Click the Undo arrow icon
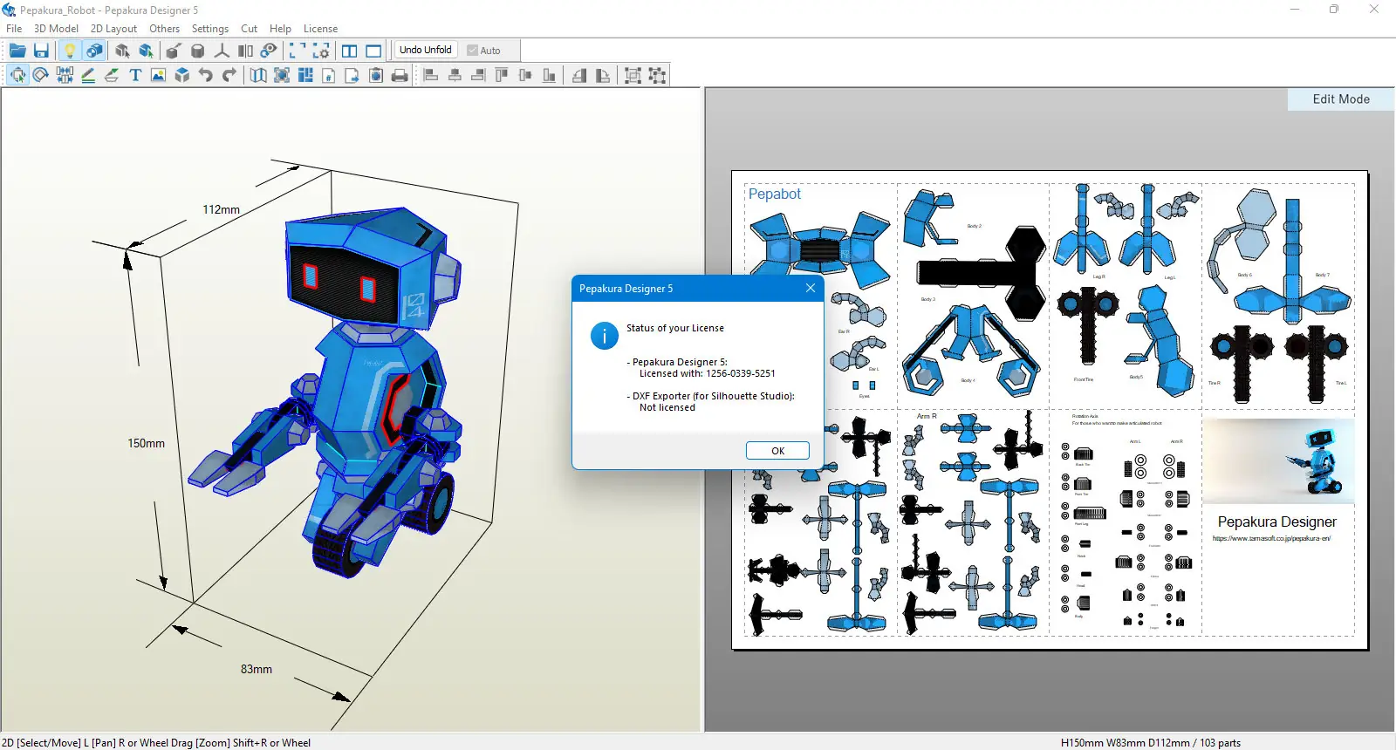The image size is (1396, 750). click(205, 75)
